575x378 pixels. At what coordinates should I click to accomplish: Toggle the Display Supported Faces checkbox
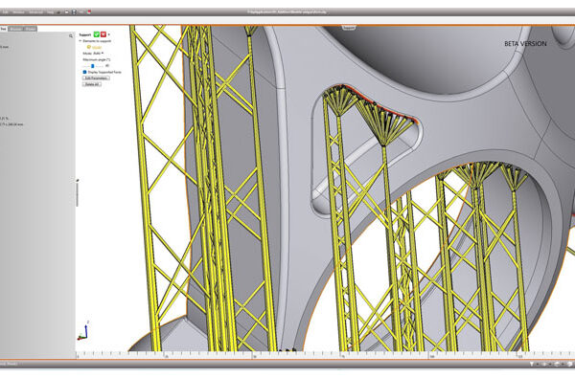84,72
